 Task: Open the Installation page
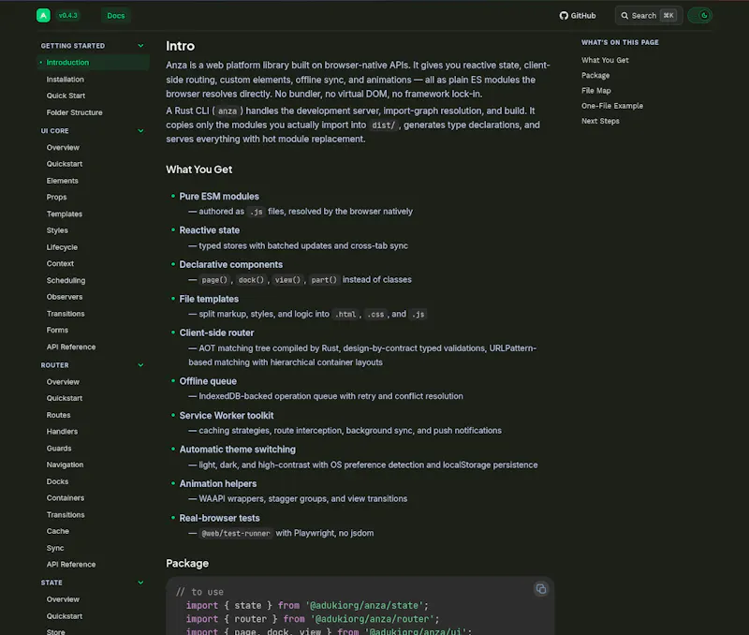click(65, 80)
